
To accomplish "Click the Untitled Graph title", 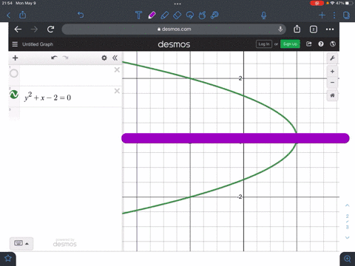I will pos(38,44).
